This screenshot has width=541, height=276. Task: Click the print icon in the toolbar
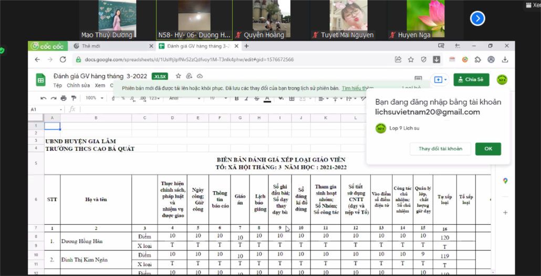64,98
